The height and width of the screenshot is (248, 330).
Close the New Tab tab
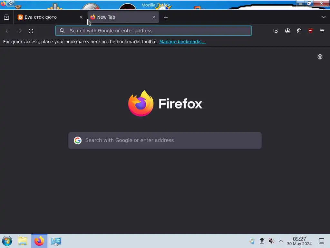tap(154, 17)
